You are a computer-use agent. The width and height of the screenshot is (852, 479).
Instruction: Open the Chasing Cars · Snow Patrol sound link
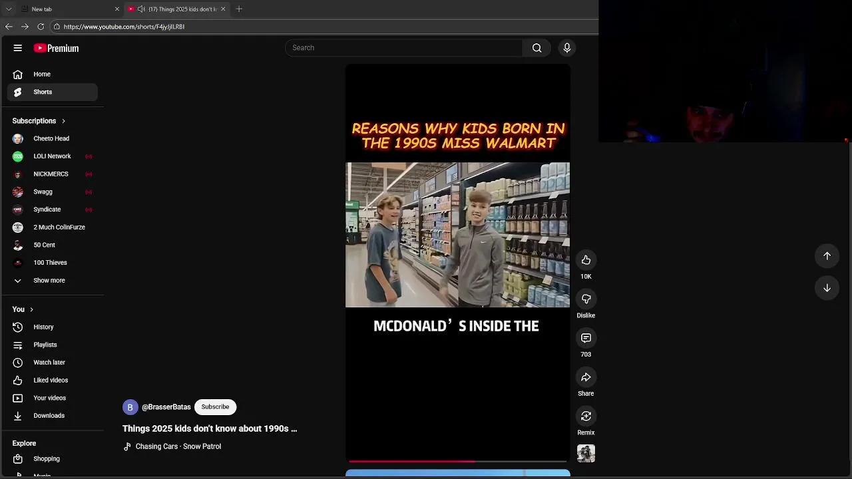click(x=178, y=446)
